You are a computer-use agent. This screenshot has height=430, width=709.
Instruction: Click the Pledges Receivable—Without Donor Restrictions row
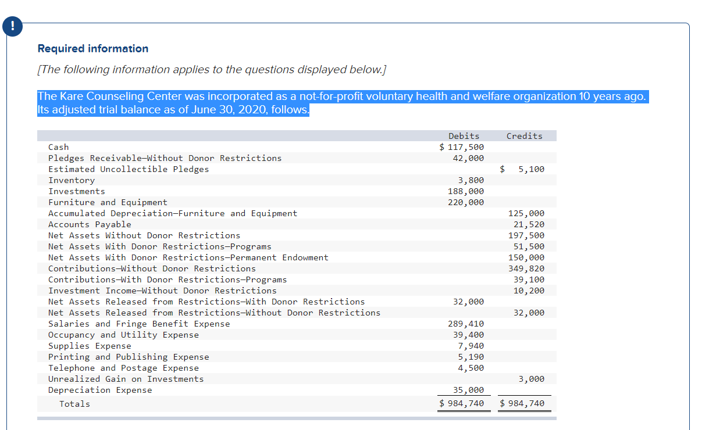[x=165, y=157]
